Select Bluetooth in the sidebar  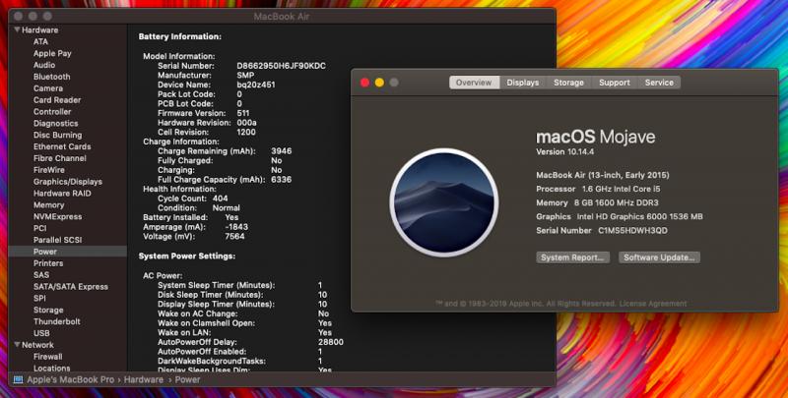(52, 77)
